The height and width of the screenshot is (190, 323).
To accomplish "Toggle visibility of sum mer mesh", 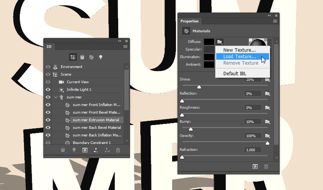I will tap(48, 97).
